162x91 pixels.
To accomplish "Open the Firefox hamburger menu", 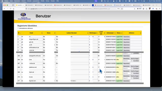I will point(160,9).
